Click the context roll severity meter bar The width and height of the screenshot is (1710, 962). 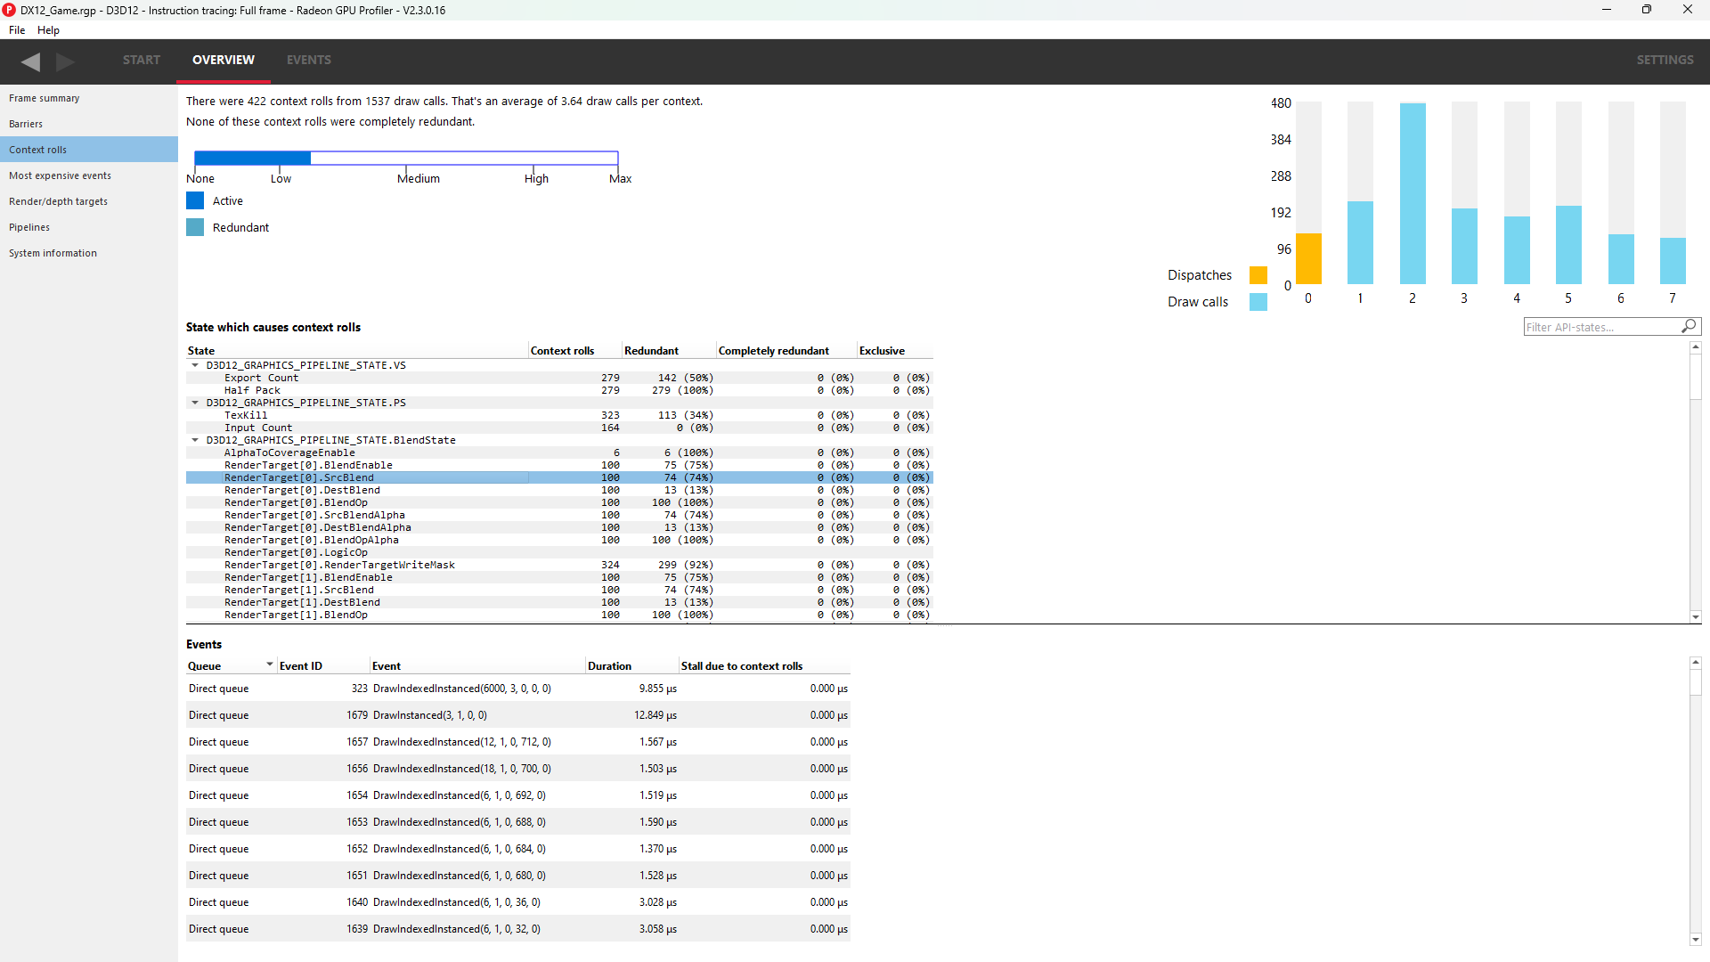pyautogui.click(x=406, y=159)
